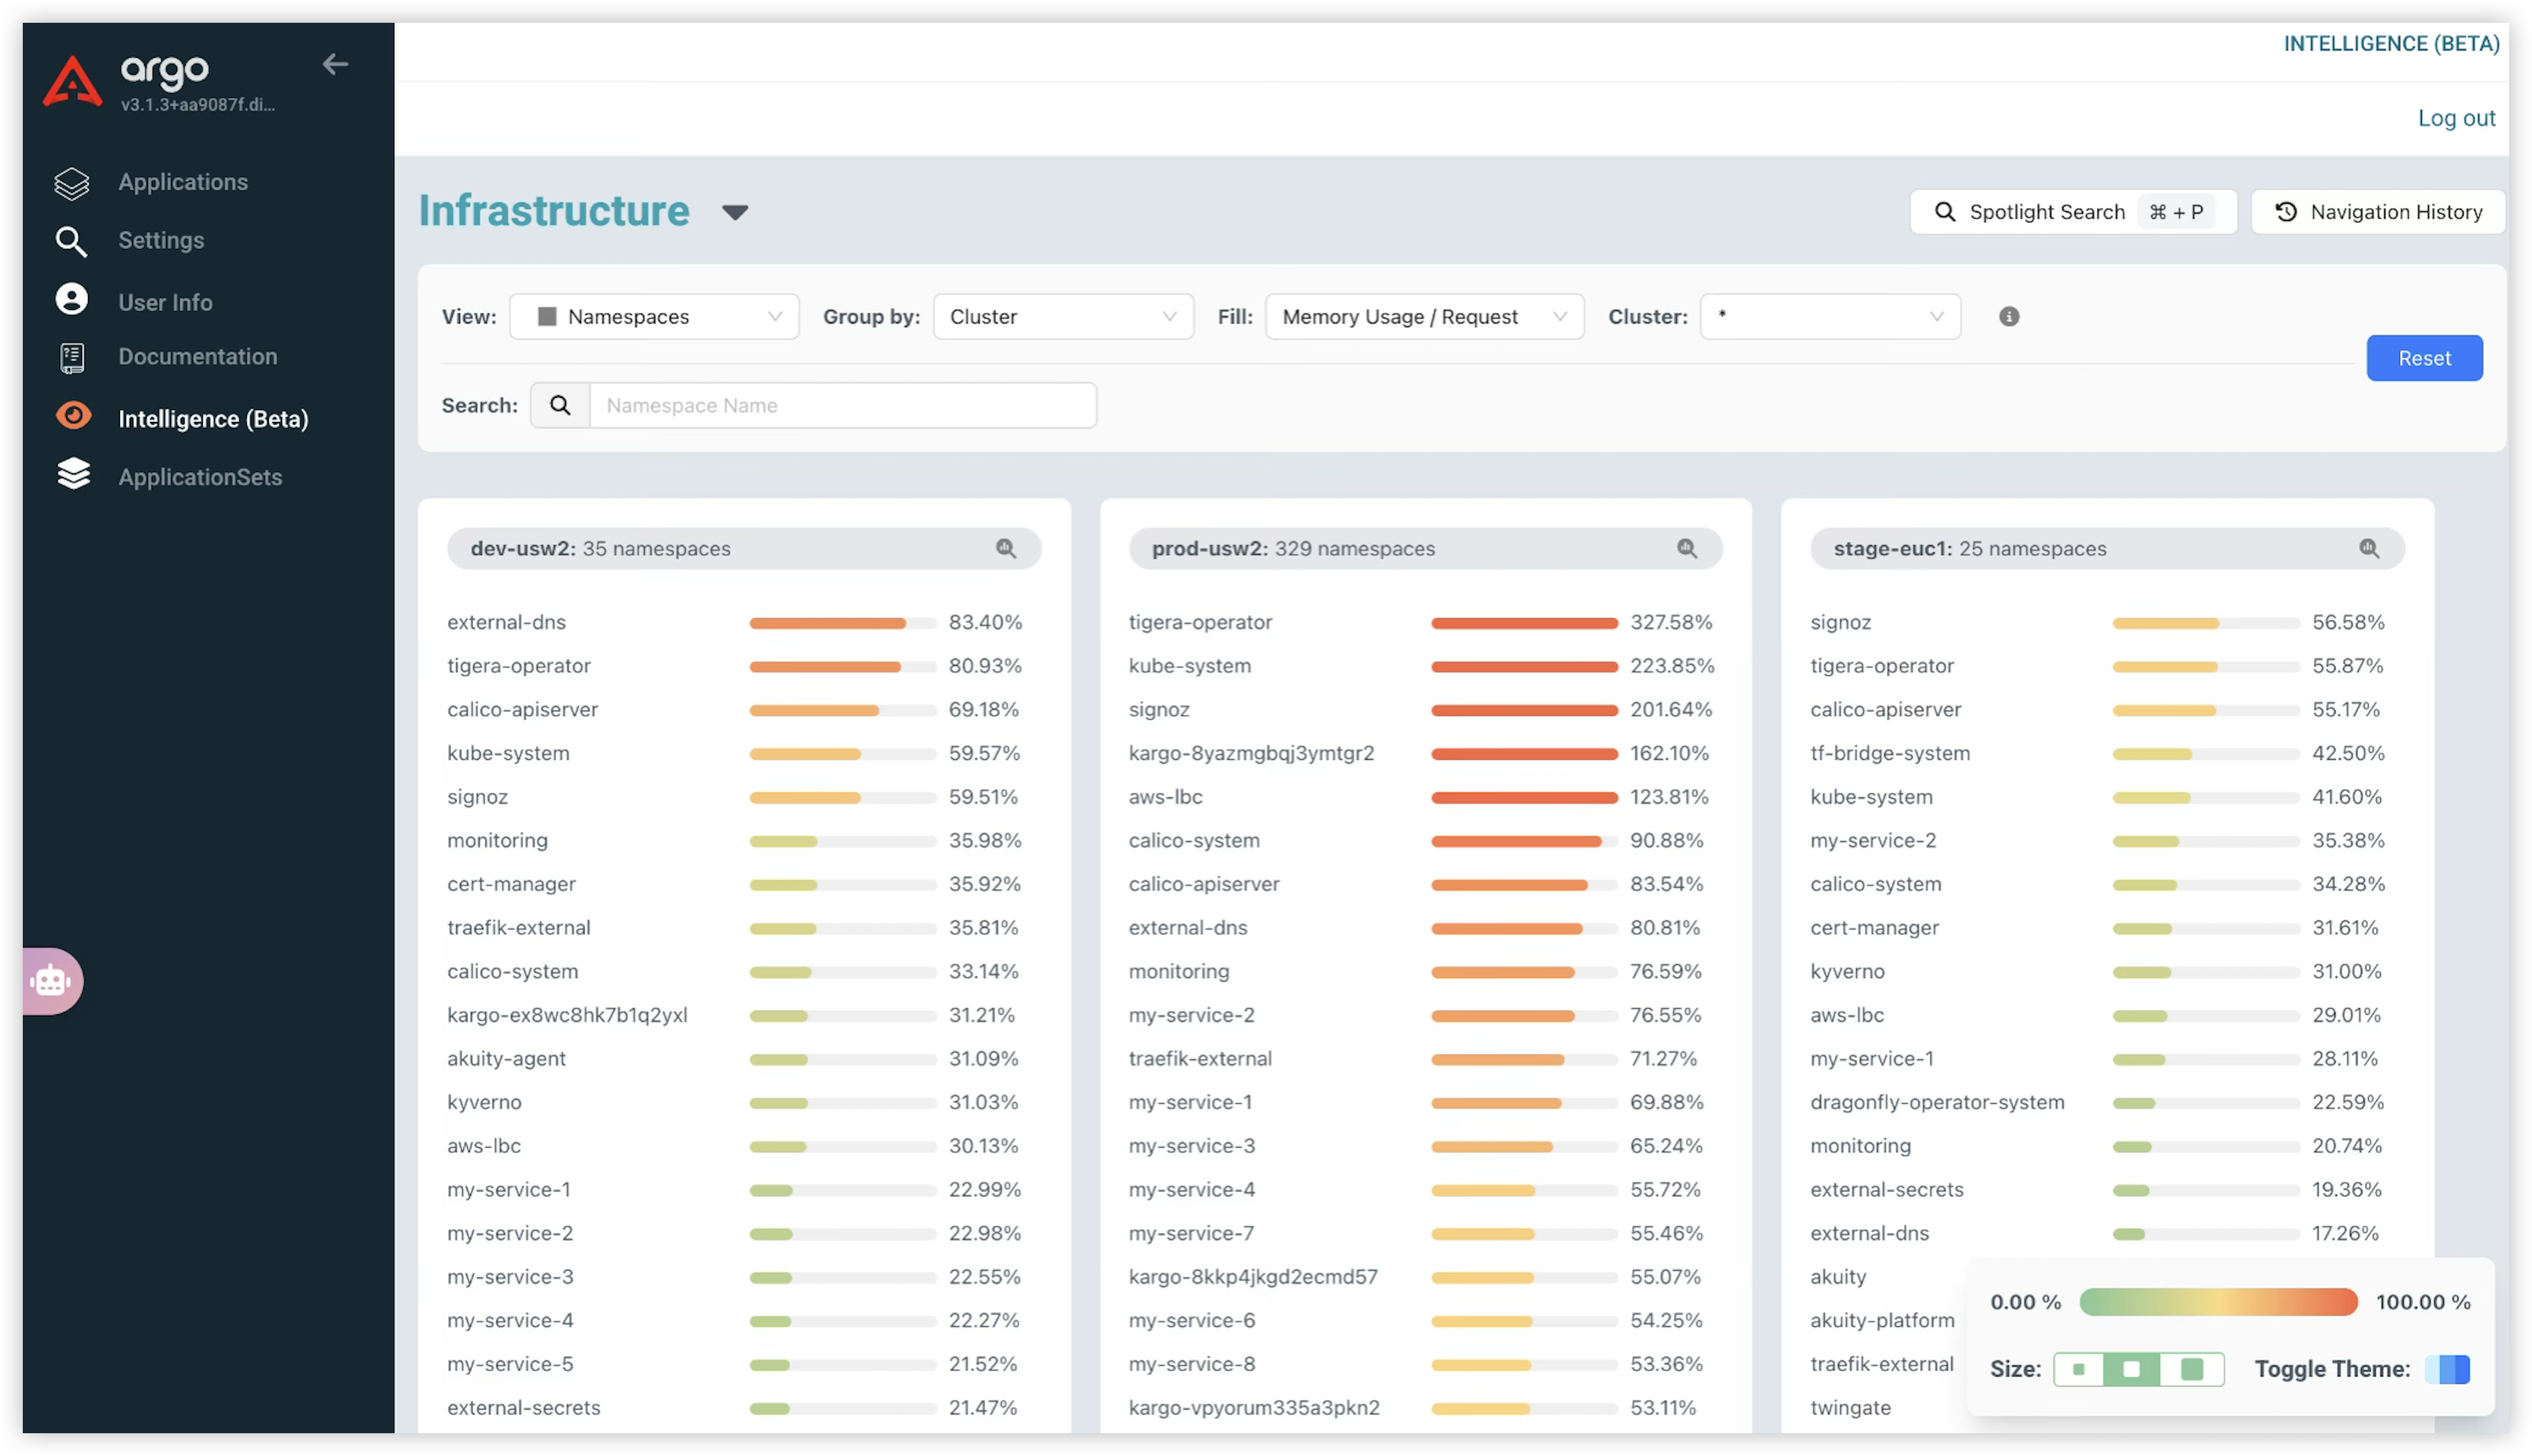Click the Reset button
Viewport: 2532px width, 1456px height.
[x=2423, y=358]
